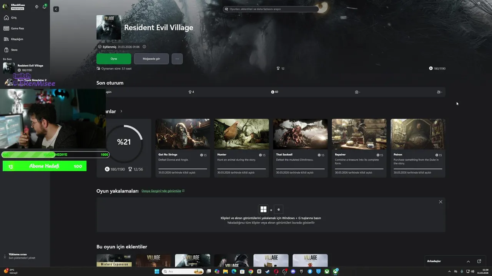Click the gamerscore 180/1190 at top right
Viewport: 492px width, 276px height.
tap(437, 69)
